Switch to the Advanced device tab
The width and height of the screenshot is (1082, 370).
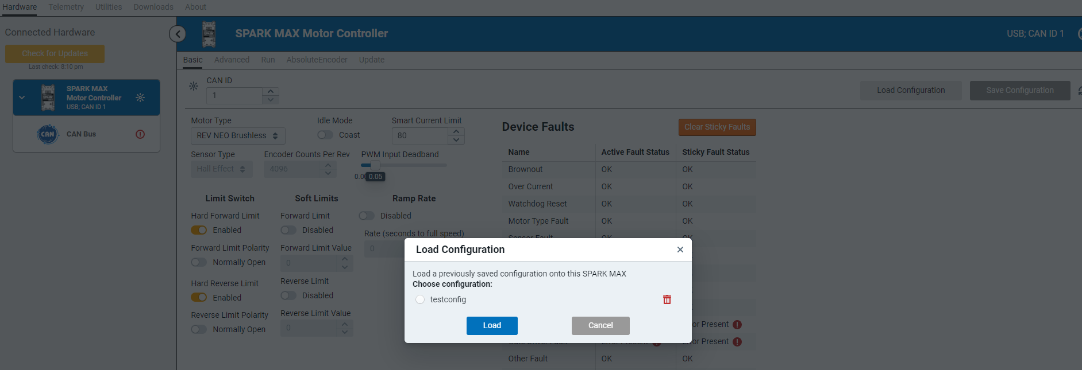232,60
